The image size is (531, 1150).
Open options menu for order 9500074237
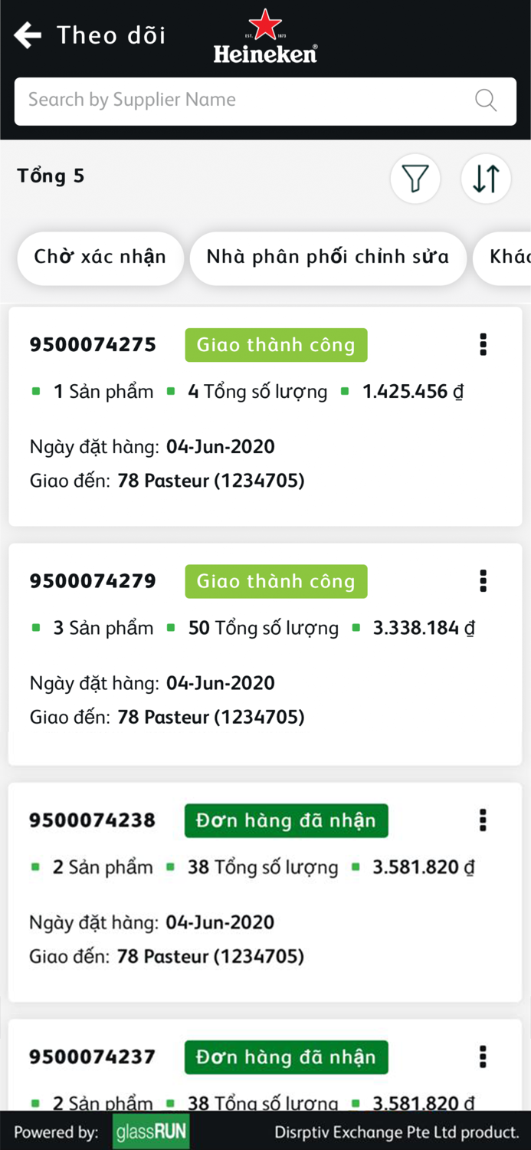coord(483,1057)
